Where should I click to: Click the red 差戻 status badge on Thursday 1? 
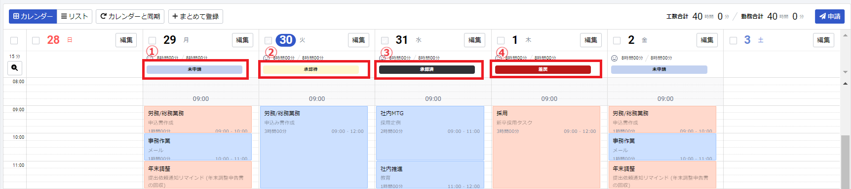pos(543,69)
